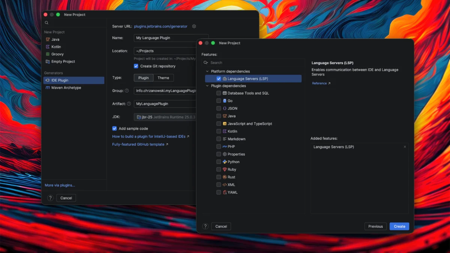Click the Maven Archetype icon

point(48,88)
